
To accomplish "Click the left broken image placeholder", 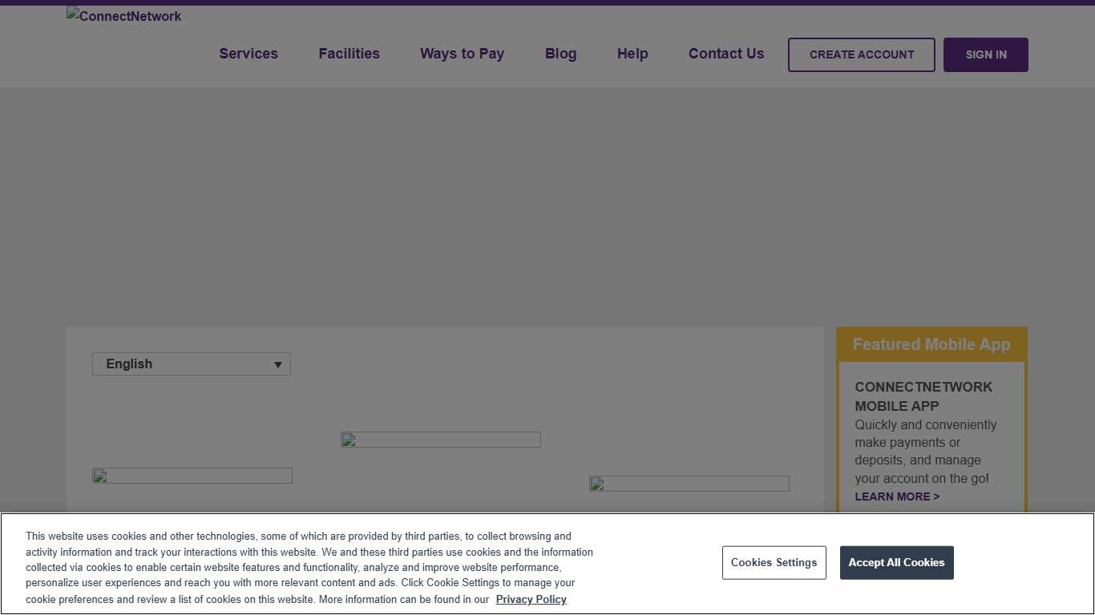I will tap(192, 475).
